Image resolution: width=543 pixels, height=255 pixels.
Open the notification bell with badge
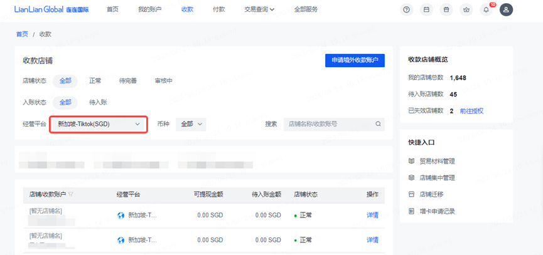487,9
